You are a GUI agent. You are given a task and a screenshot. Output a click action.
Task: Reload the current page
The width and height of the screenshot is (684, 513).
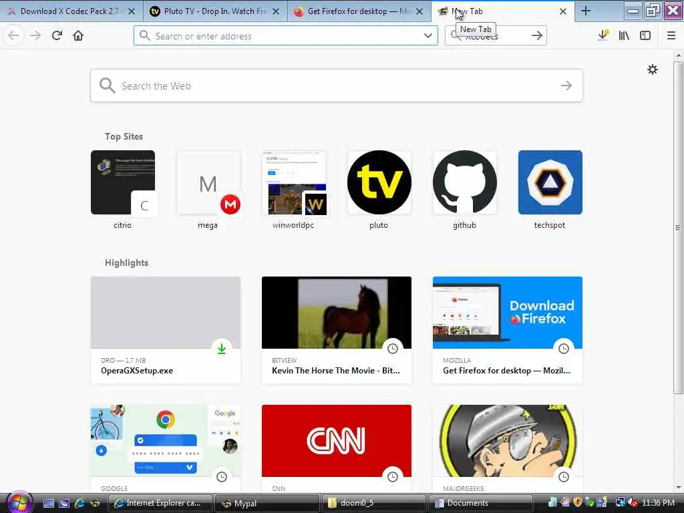click(57, 35)
